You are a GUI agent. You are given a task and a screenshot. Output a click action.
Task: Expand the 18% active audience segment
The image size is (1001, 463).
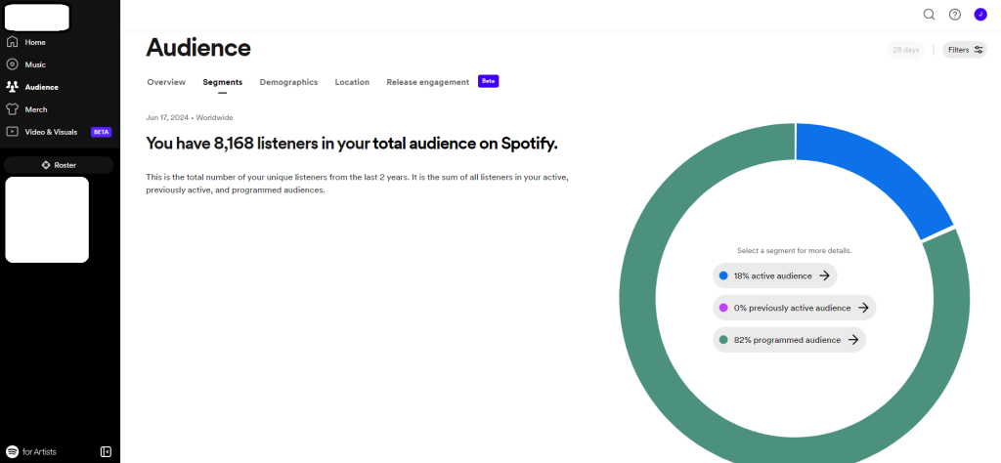[x=774, y=275]
